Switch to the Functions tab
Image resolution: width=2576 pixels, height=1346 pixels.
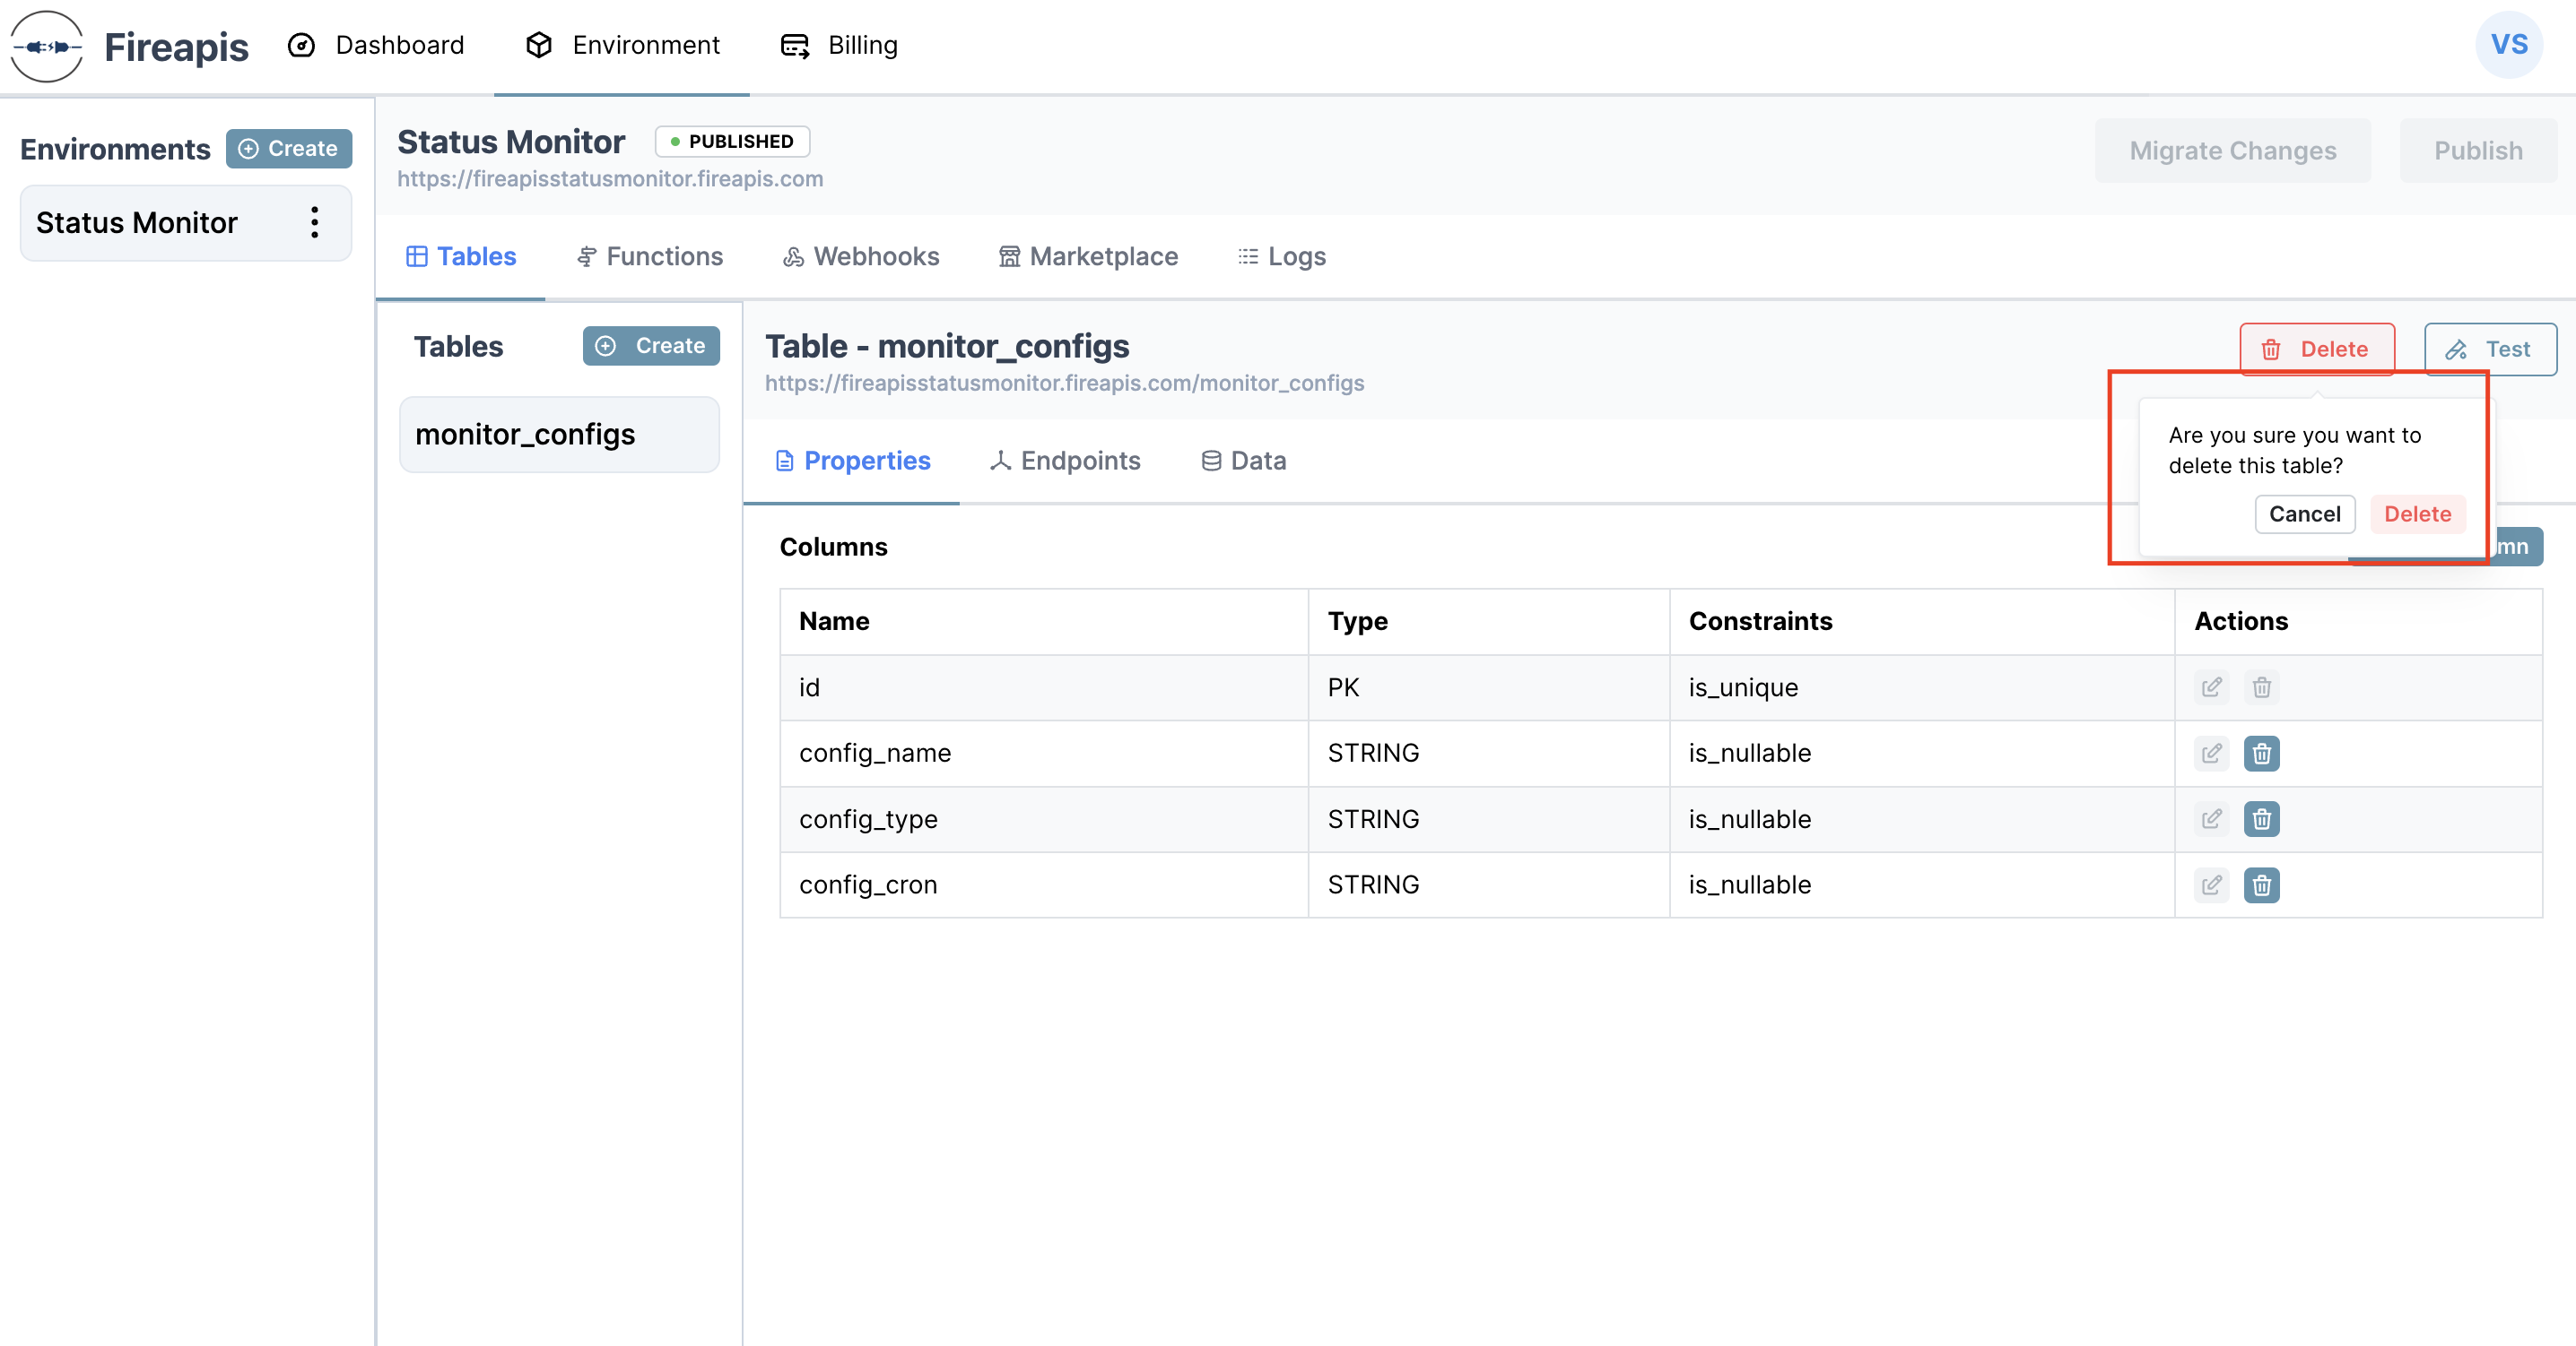point(650,257)
